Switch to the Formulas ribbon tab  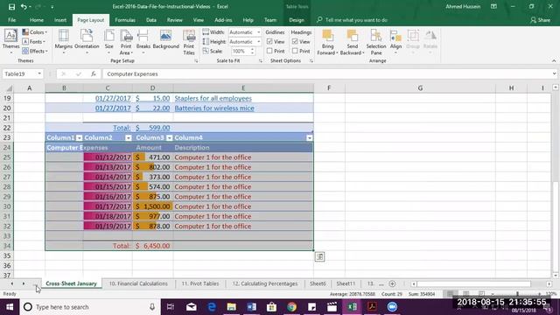(125, 20)
